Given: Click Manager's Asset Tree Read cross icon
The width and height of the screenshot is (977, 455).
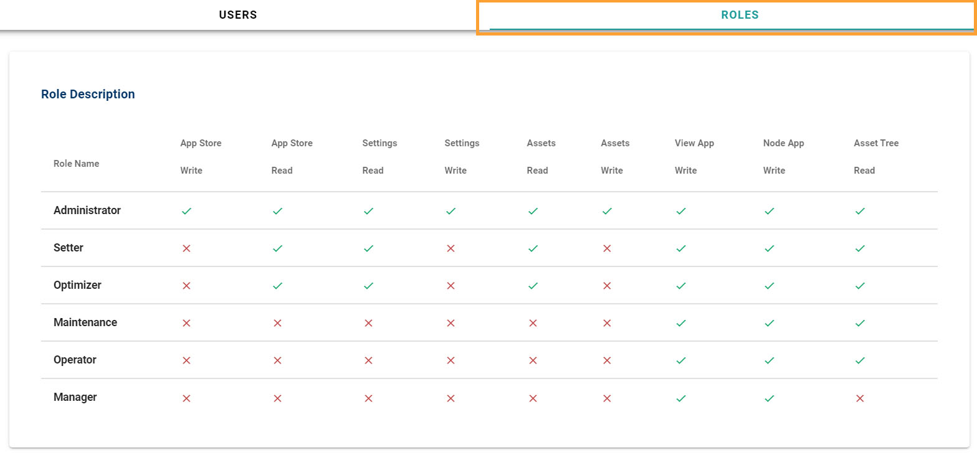Looking at the screenshot, I should tap(860, 398).
